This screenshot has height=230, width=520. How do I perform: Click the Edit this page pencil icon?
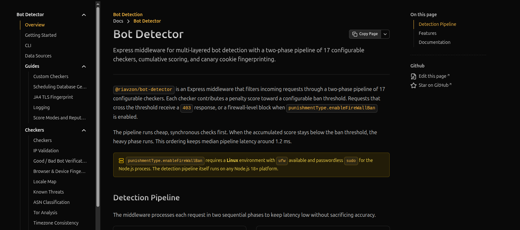[x=413, y=76]
